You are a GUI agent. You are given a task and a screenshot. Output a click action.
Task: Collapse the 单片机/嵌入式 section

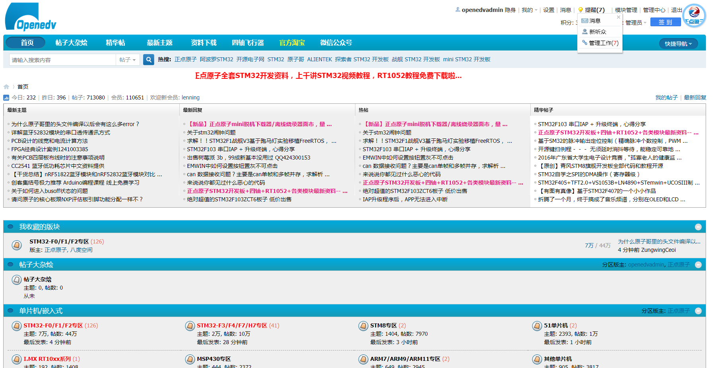tap(698, 311)
